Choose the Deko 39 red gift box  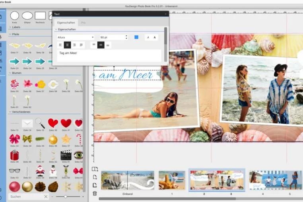[14, 155]
